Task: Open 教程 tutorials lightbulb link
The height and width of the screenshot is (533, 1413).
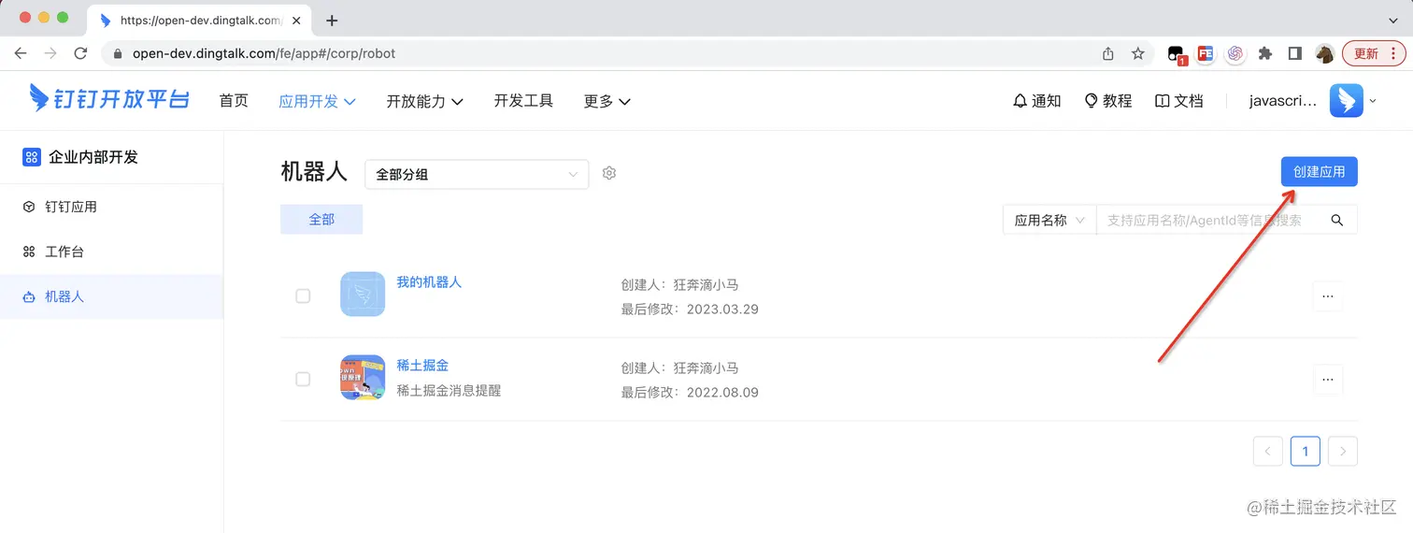Action: tap(1107, 101)
